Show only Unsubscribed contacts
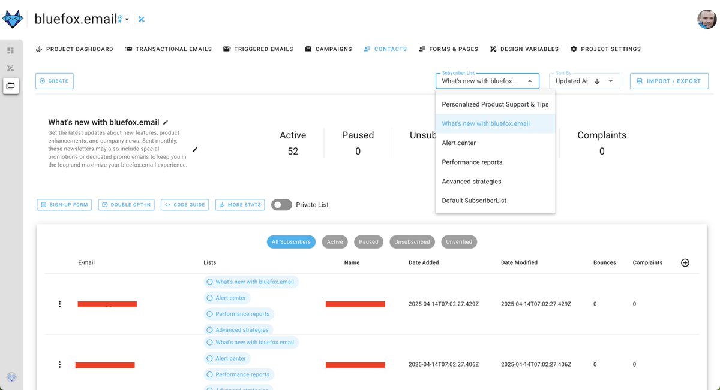This screenshot has height=390, width=720. [x=412, y=241]
